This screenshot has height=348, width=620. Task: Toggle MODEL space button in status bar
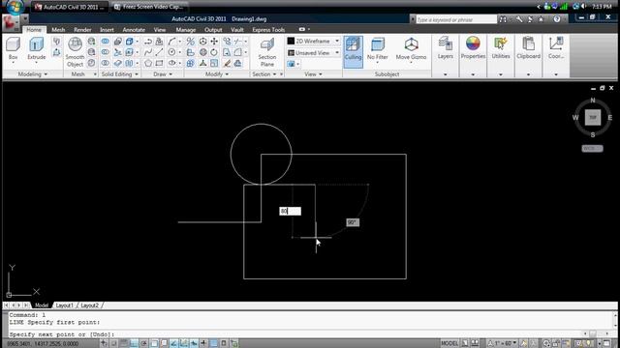point(449,344)
